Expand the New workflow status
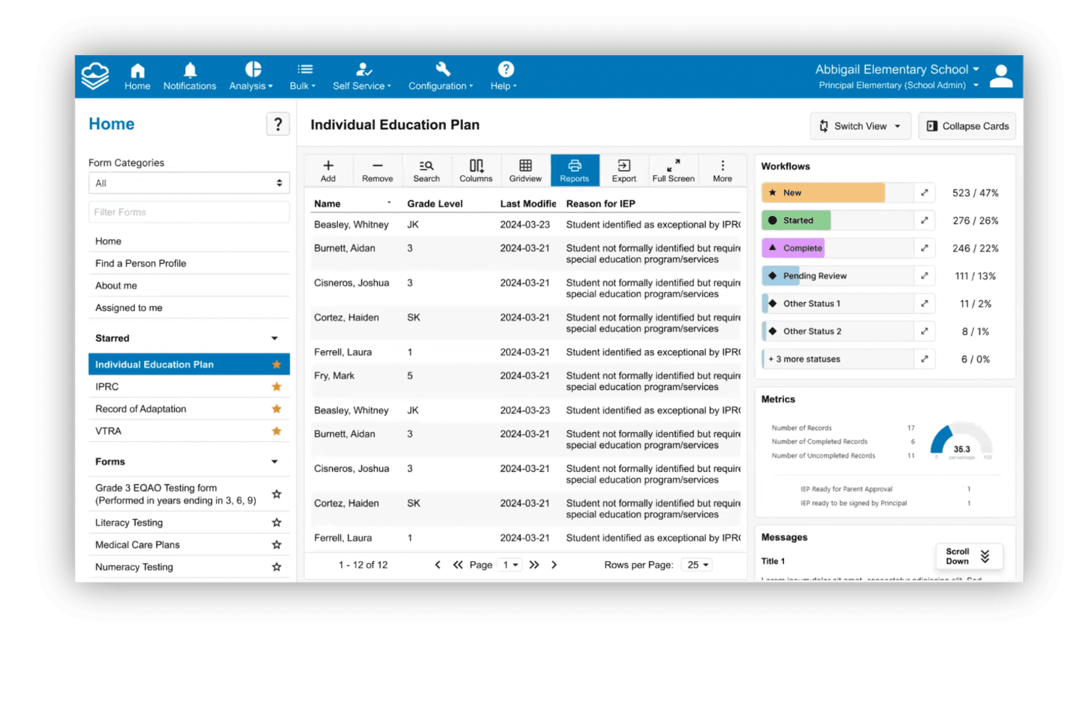Viewport: 1092px width, 720px height. coord(924,193)
